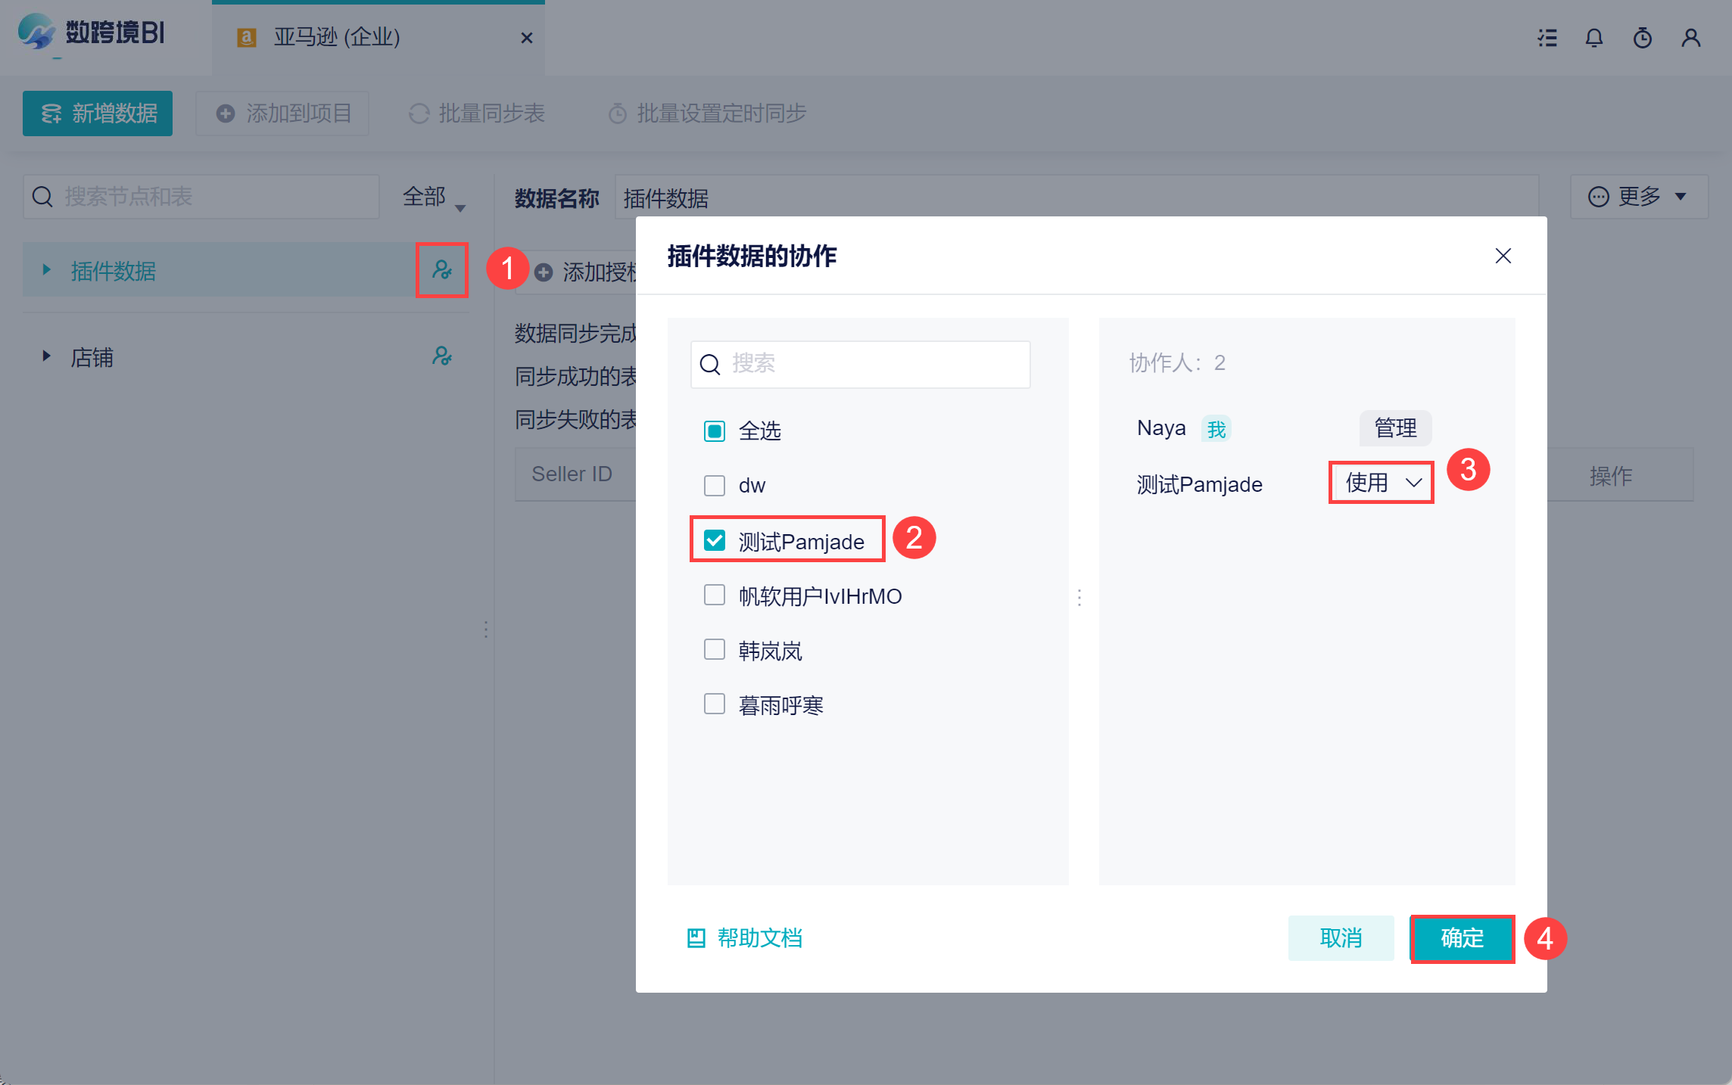This screenshot has height=1085, width=1732.
Task: Open the user profile icon
Action: [x=1690, y=38]
